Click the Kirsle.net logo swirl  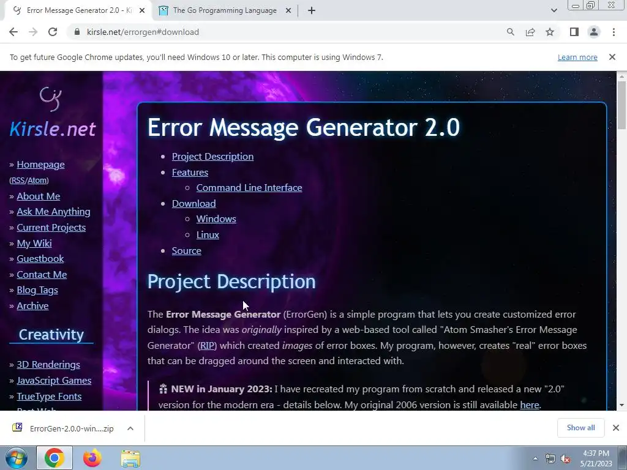51,99
